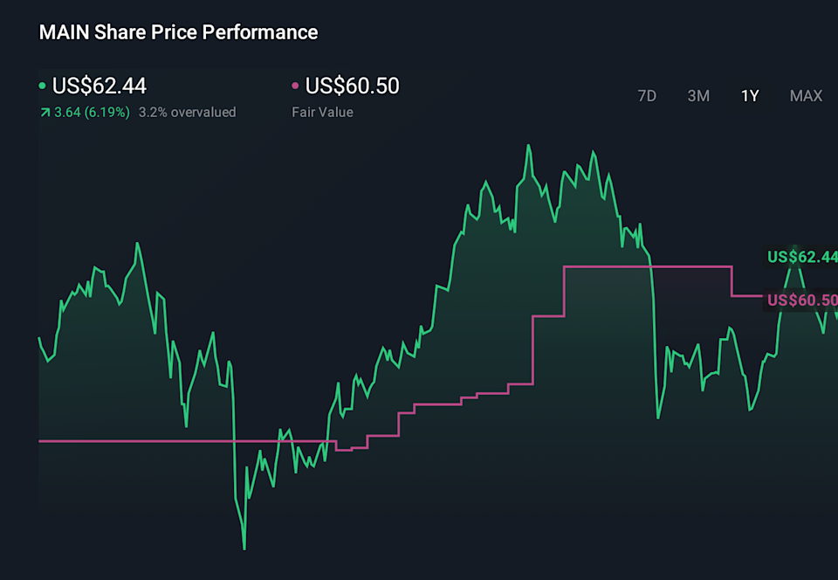The width and height of the screenshot is (838, 580).
Task: Click the flat left segment of the pink line
Action: 175,441
